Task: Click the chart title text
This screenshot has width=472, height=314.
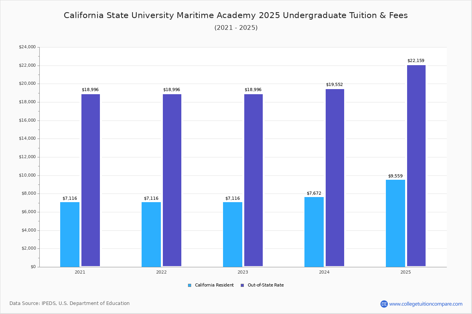Action: [x=236, y=15]
